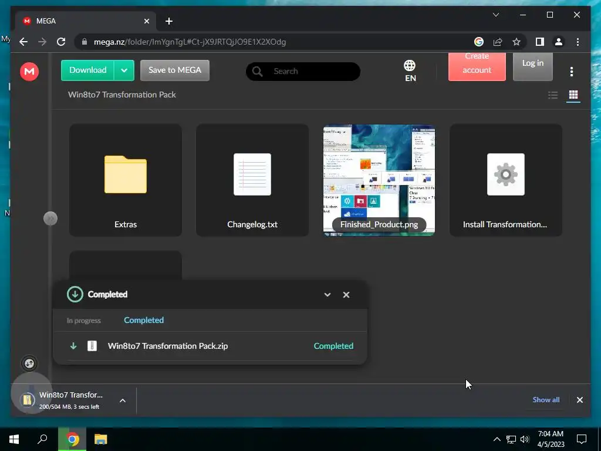This screenshot has height=451, width=601.
Task: Click the mega.nz address bar URL
Action: (190, 42)
